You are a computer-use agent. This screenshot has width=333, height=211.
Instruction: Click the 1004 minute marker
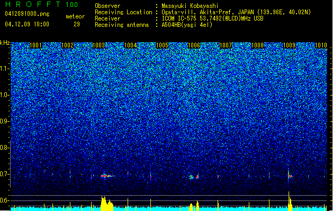(130, 45)
